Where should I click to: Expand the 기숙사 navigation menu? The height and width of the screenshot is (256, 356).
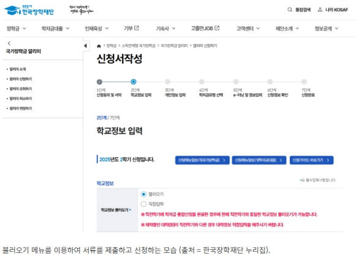point(165,29)
